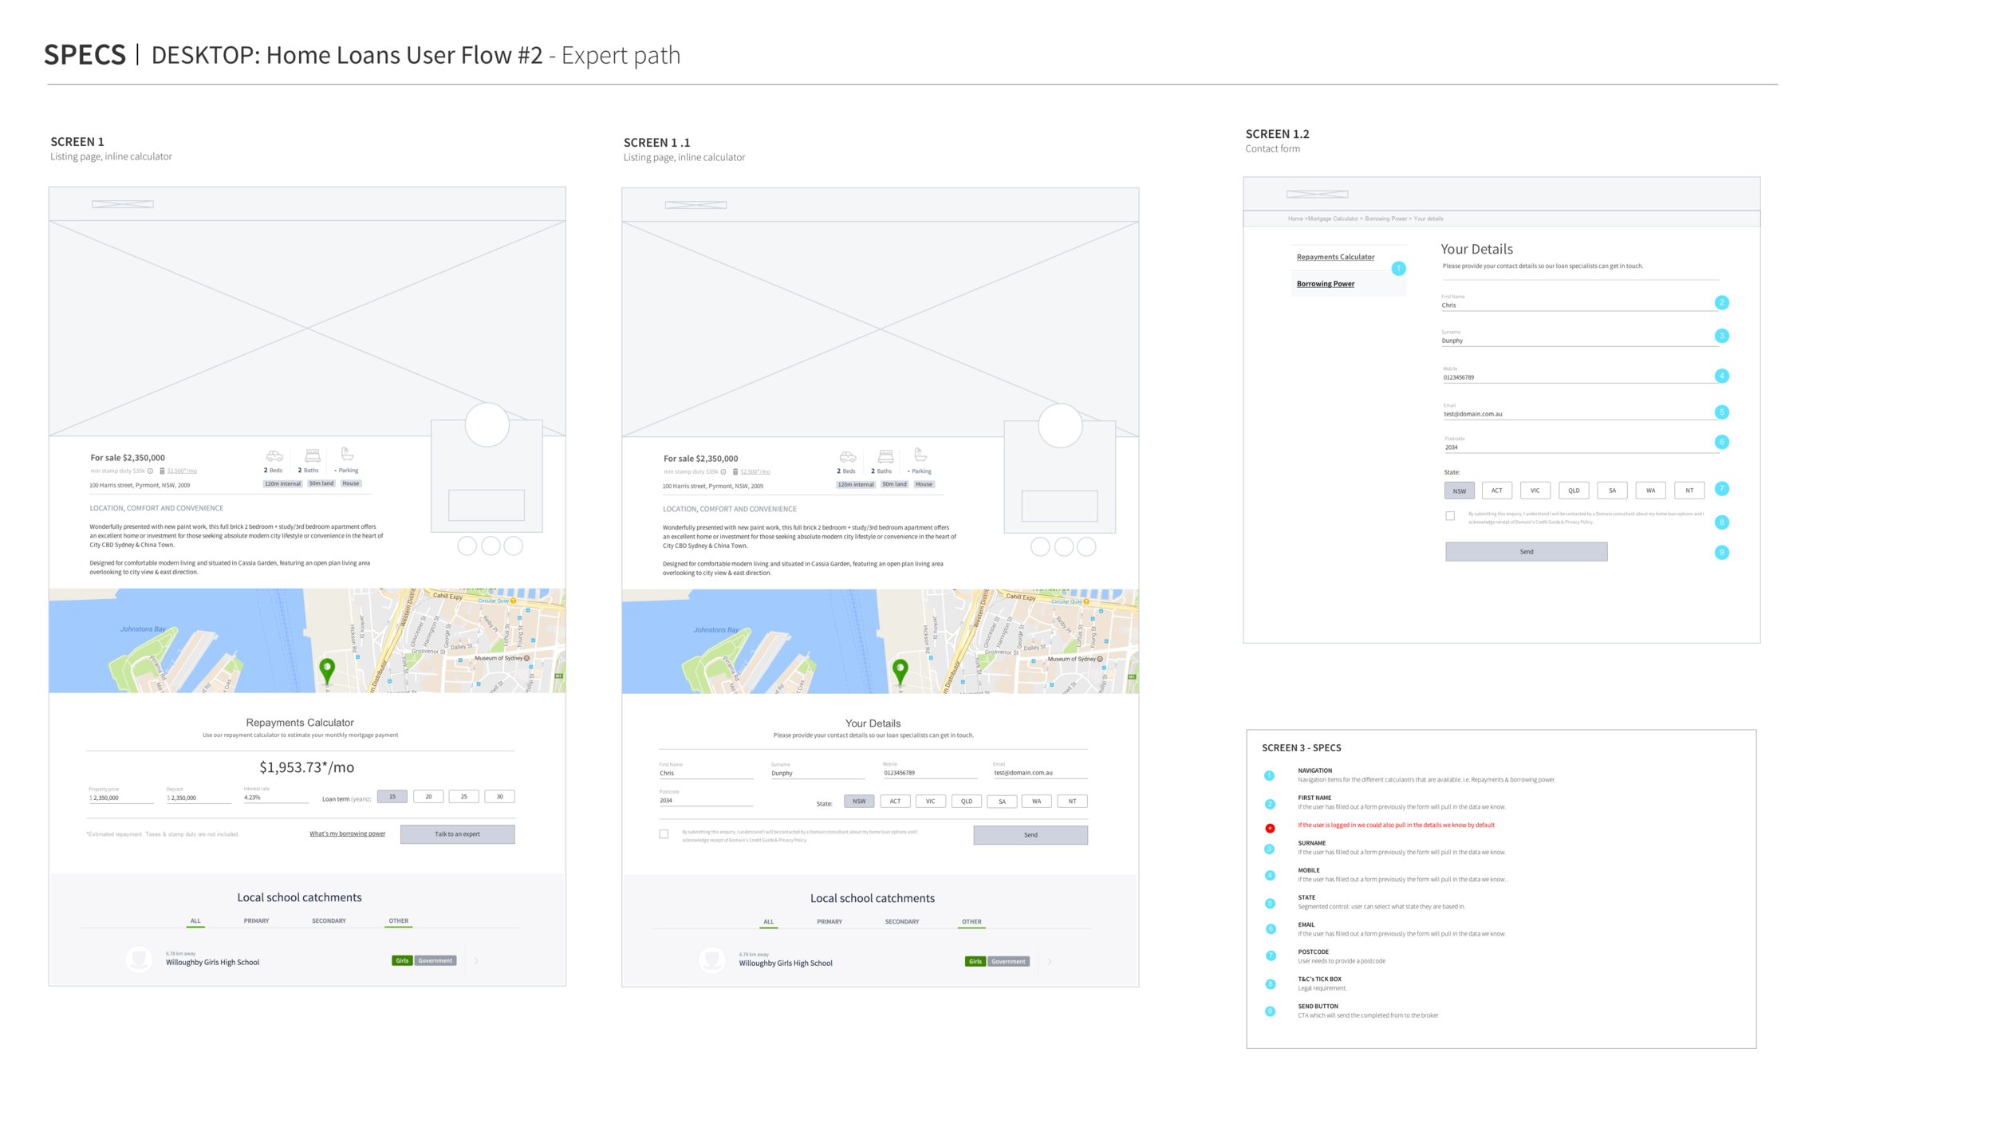The width and height of the screenshot is (1994, 1131).
Task: Click stamp duty info icon in Screen 1
Action: 150,471
